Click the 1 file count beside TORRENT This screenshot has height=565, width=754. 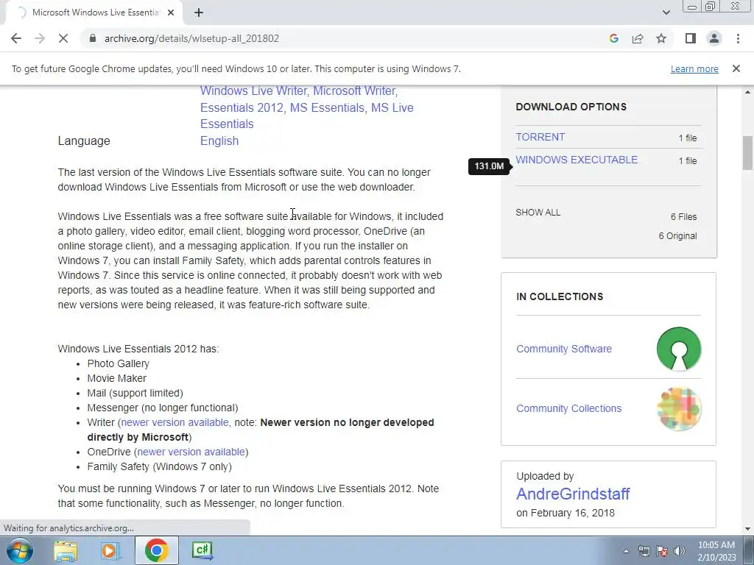[x=688, y=138]
